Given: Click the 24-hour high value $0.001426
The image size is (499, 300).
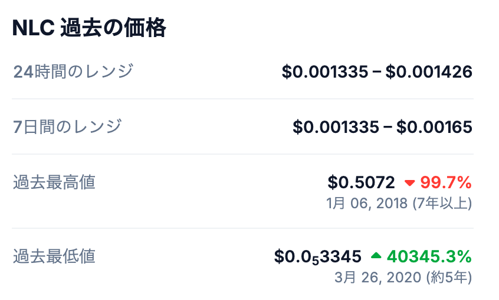Looking at the screenshot, I should pyautogui.click(x=429, y=72).
